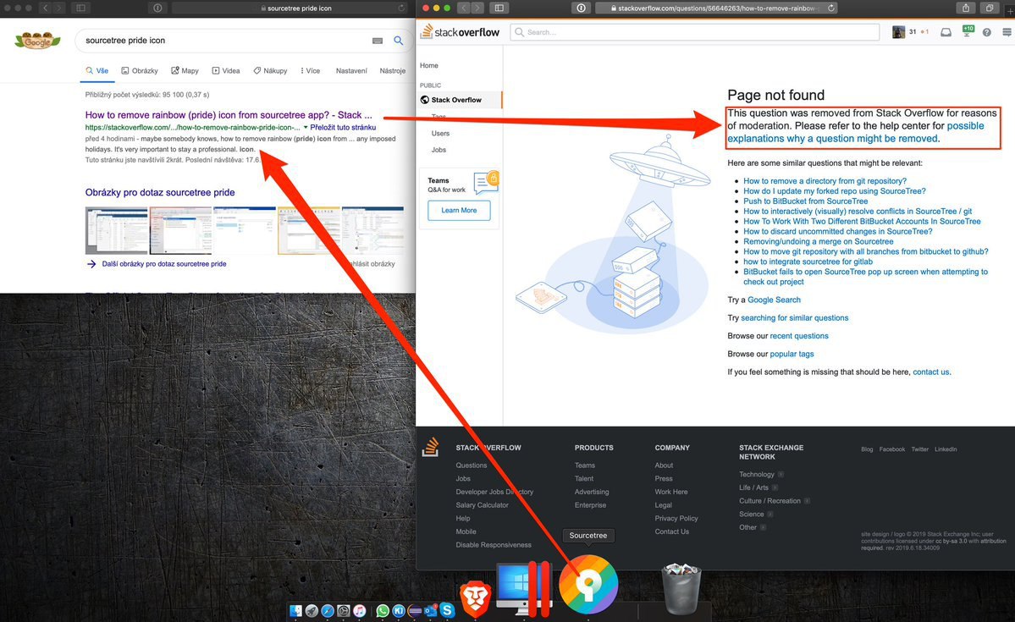1015x622 pixels.
Task: Click password manager icon beside Stack Overflow address bar
Action: pyautogui.click(x=581, y=8)
